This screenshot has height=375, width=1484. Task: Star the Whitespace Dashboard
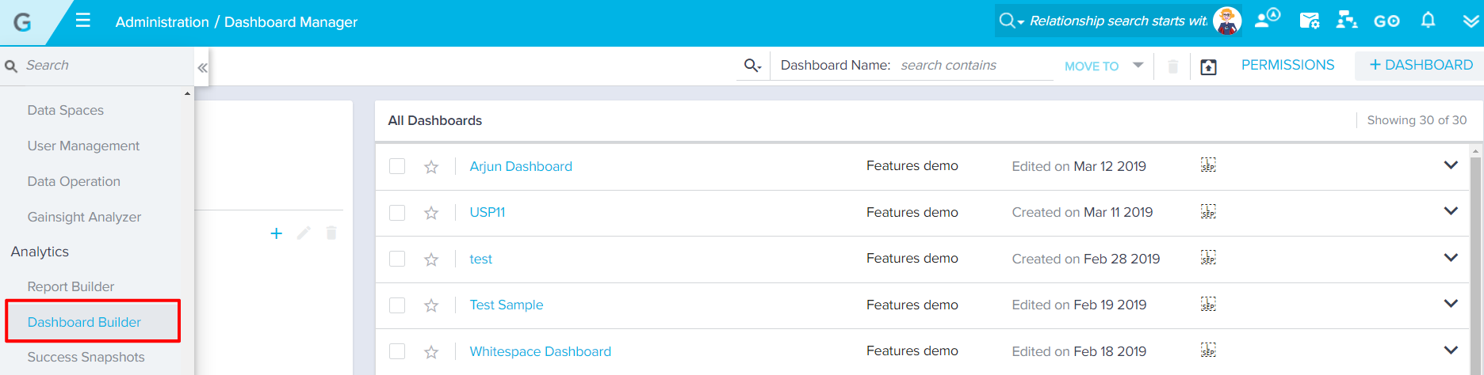click(x=431, y=352)
